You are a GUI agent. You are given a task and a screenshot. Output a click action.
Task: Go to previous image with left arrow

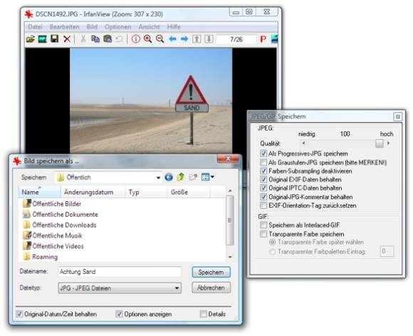pyautogui.click(x=172, y=39)
